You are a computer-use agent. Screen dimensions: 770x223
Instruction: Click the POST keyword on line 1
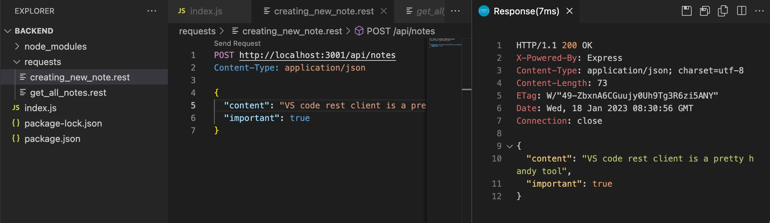224,55
